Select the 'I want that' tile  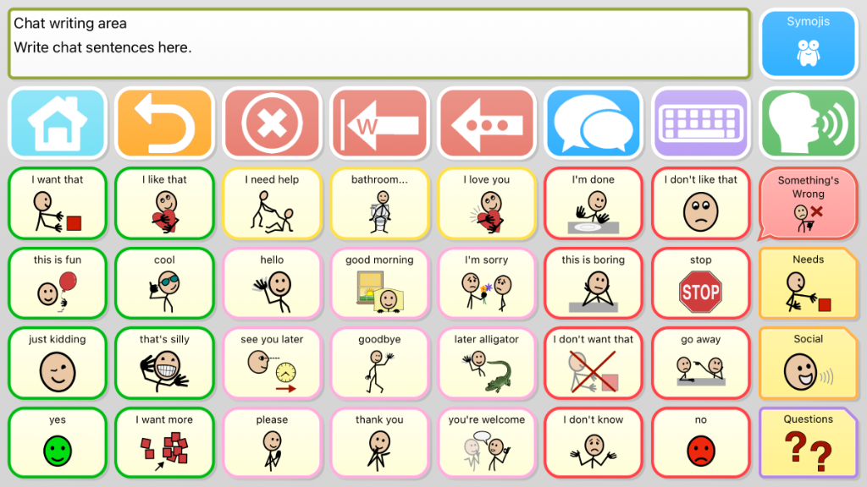click(x=58, y=204)
